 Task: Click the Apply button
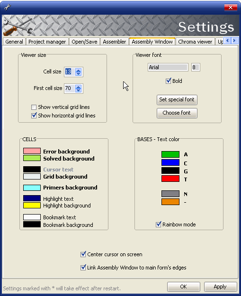point(220,287)
